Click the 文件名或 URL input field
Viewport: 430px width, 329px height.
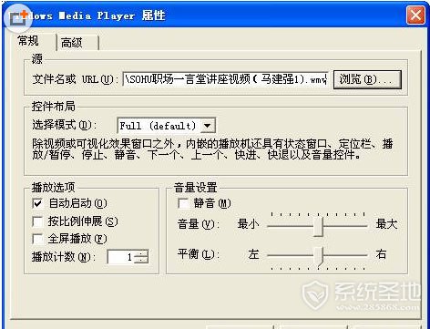click(225, 79)
